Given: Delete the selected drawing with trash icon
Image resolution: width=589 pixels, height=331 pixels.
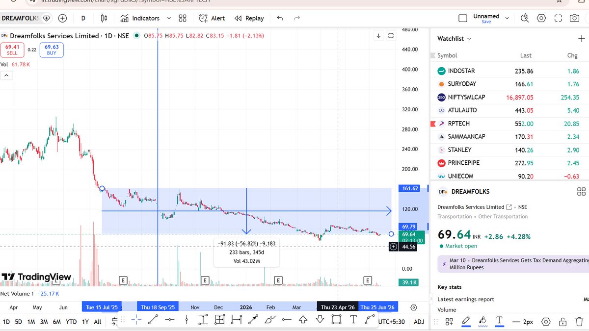Looking at the screenshot, I should pyautogui.click(x=579, y=322).
